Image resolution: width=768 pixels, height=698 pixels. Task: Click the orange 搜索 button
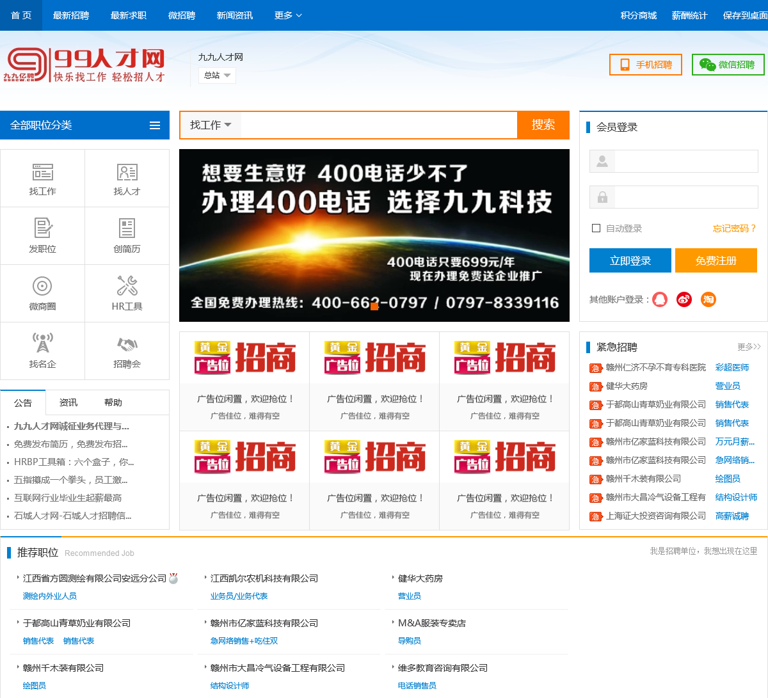pyautogui.click(x=543, y=125)
